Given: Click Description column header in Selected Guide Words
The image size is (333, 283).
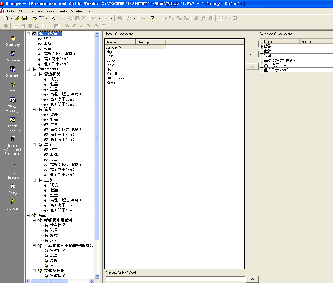Looking at the screenshot, I should pyautogui.click(x=316, y=42).
